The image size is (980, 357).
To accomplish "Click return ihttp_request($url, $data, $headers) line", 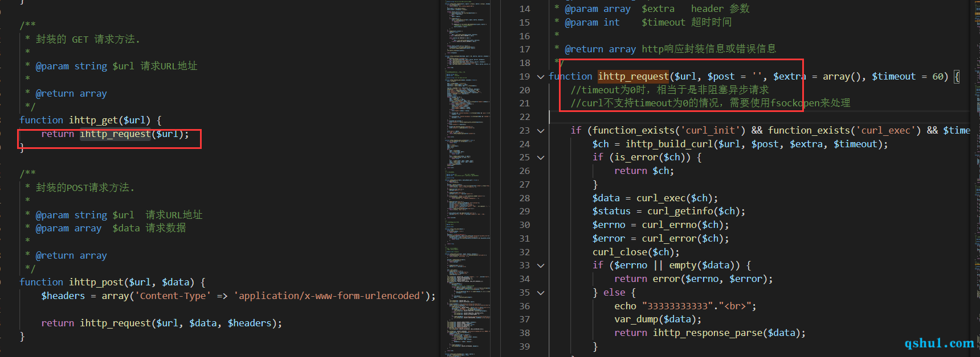I will tap(162, 323).
